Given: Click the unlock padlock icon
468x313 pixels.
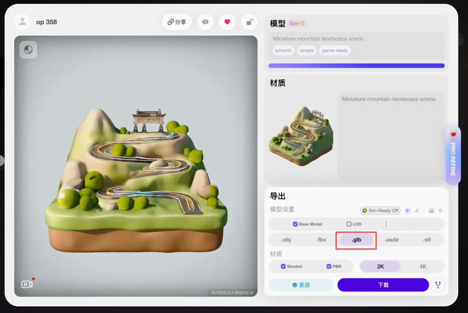Looking at the screenshot, I should [x=249, y=22].
